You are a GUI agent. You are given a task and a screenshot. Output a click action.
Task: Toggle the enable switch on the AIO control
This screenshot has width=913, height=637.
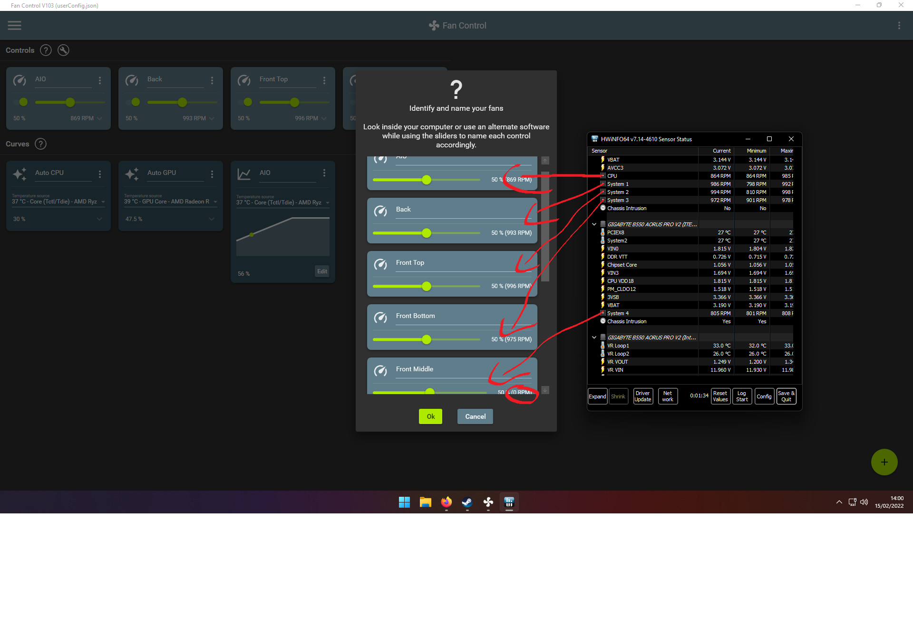click(x=23, y=102)
